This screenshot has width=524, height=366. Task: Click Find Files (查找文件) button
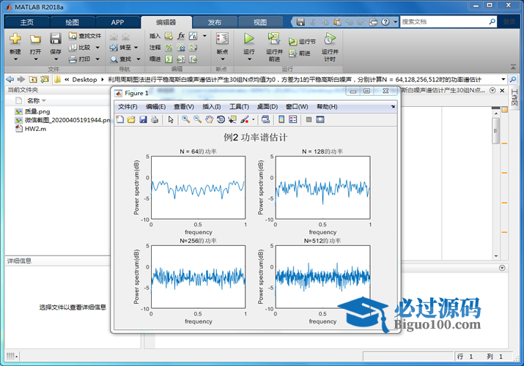(x=85, y=36)
